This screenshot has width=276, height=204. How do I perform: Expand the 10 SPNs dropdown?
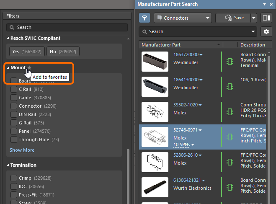[x=193, y=145]
